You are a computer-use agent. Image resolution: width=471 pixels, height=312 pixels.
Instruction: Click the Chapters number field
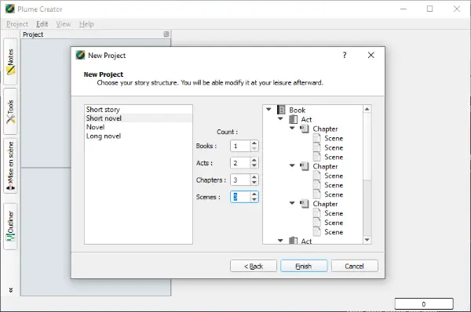coord(240,180)
